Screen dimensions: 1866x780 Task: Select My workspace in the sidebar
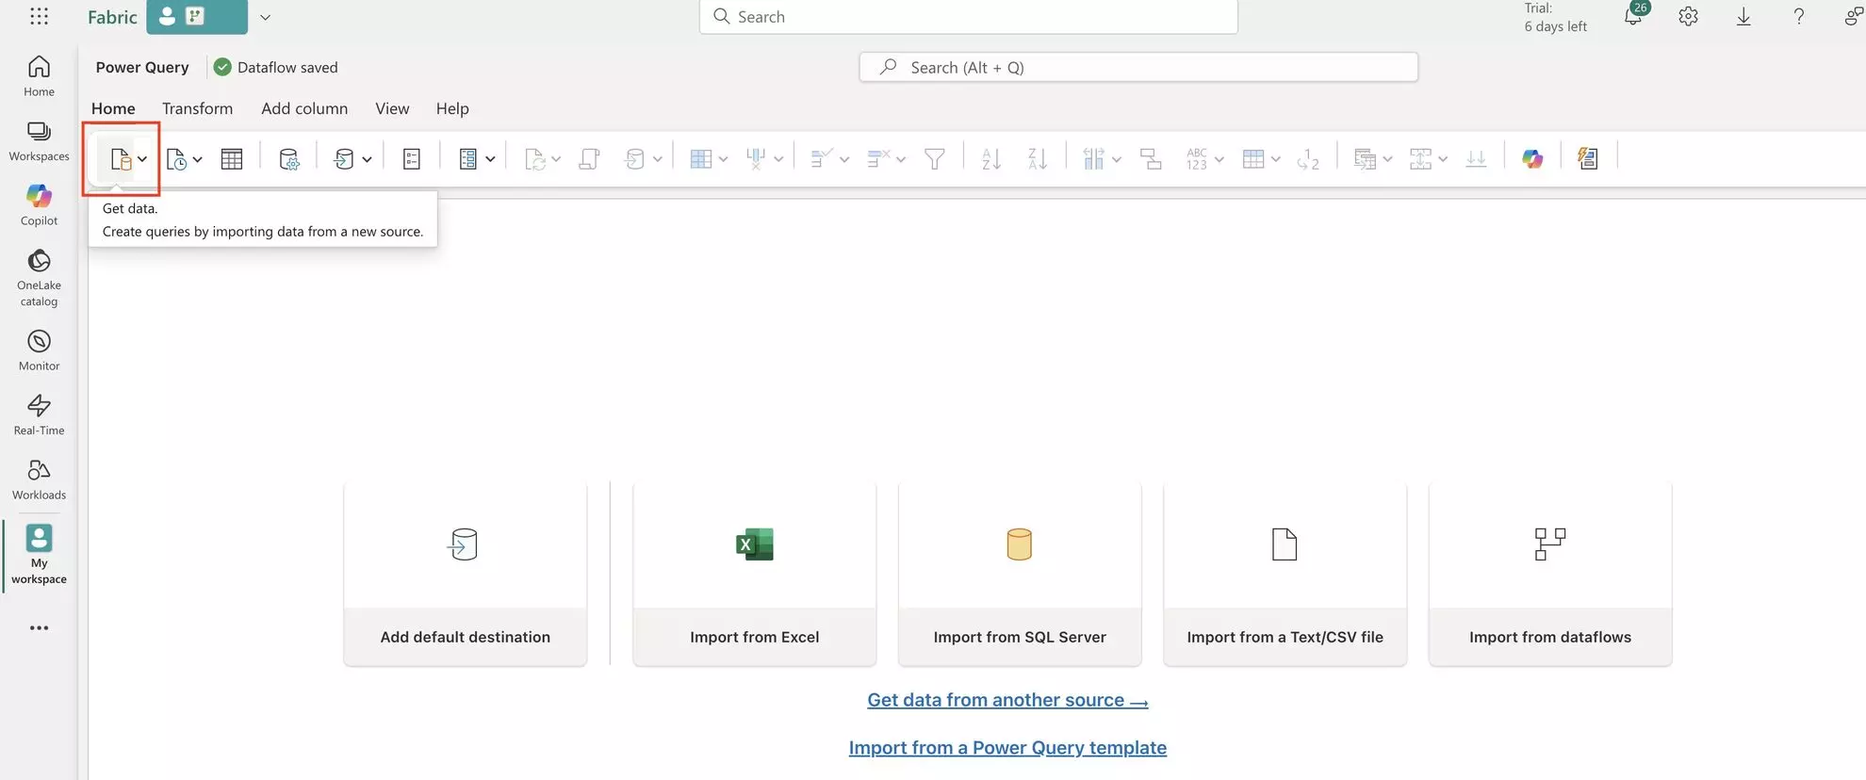coord(39,554)
